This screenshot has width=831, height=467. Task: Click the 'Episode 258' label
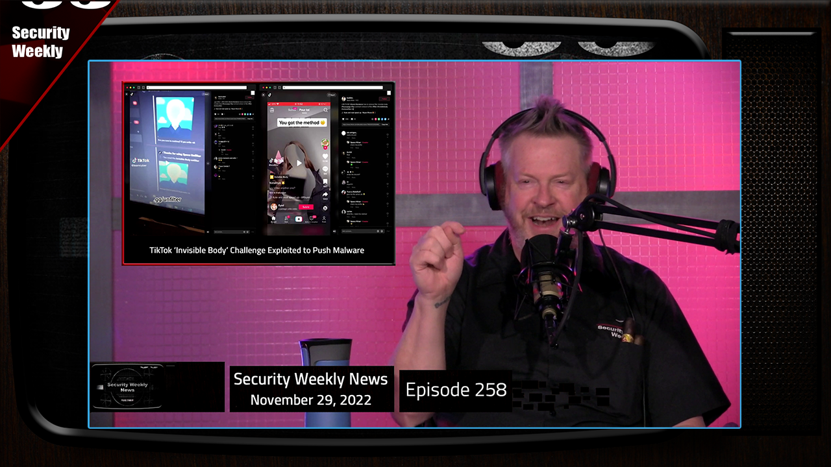click(456, 390)
